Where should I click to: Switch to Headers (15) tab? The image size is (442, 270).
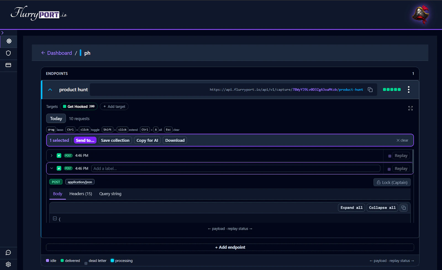pos(81,194)
